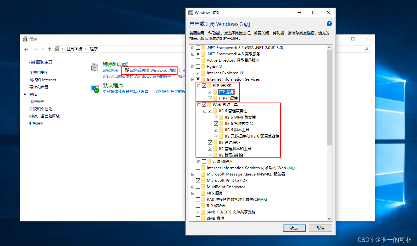Expand the .NET Framework 4.6 高级服务 node

[x=193, y=54]
